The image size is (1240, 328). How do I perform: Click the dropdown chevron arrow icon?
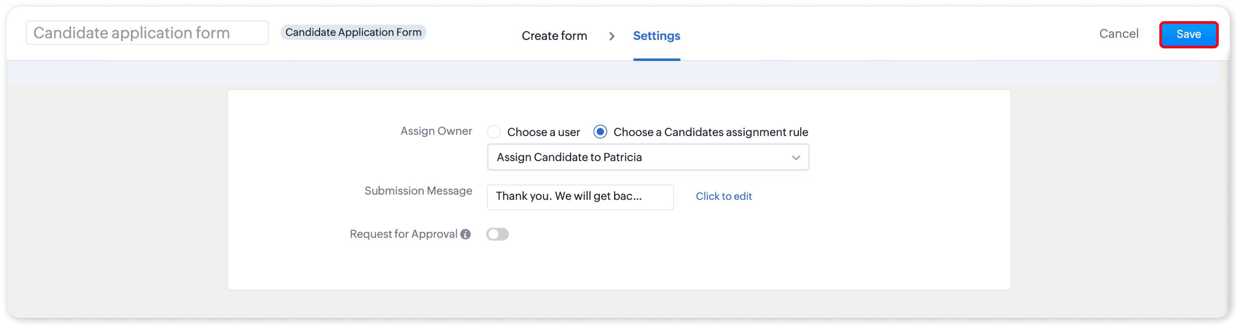pos(795,158)
